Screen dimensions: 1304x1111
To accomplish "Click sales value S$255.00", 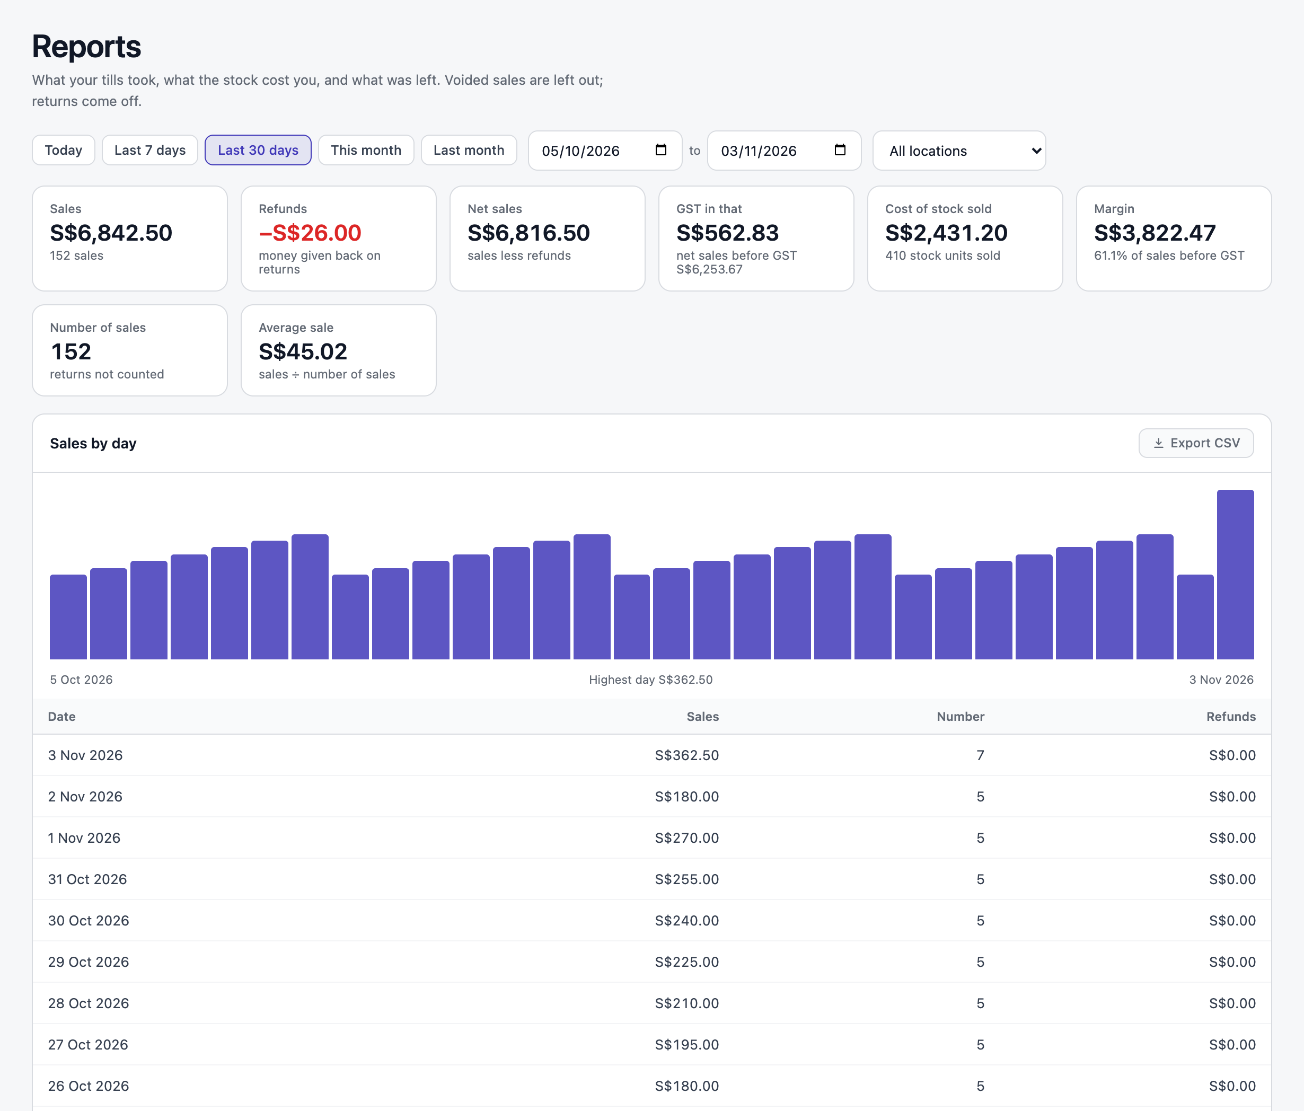I will coord(686,879).
